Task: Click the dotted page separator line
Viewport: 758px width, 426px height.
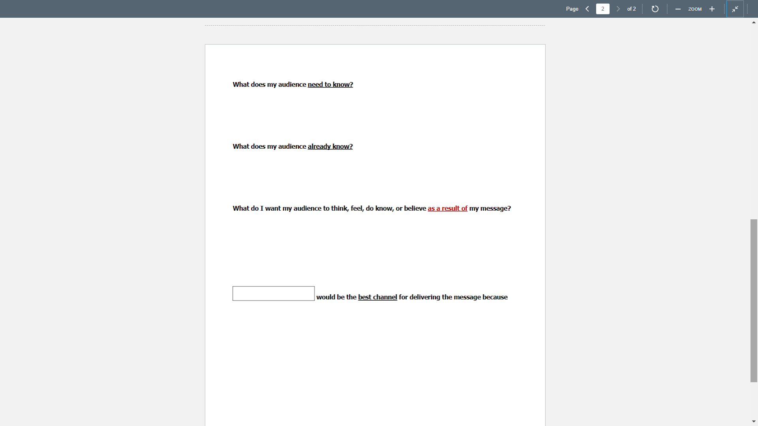Action: coord(374,25)
